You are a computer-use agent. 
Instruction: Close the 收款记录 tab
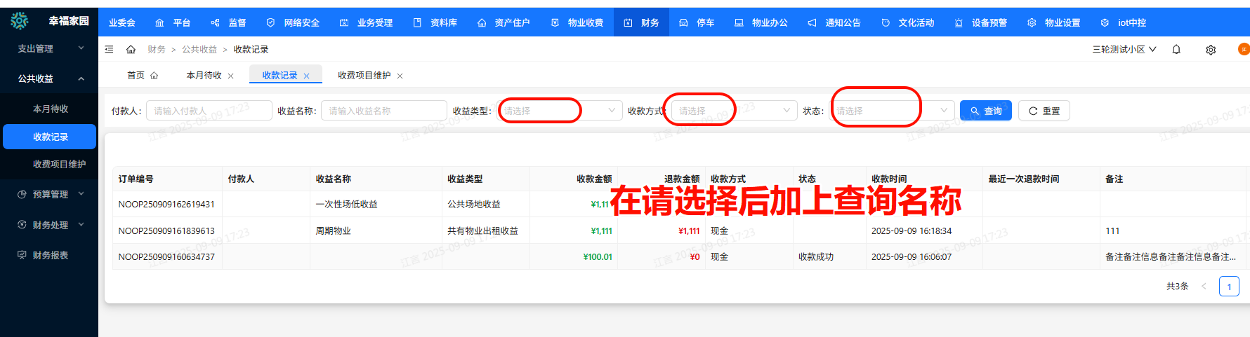(307, 76)
